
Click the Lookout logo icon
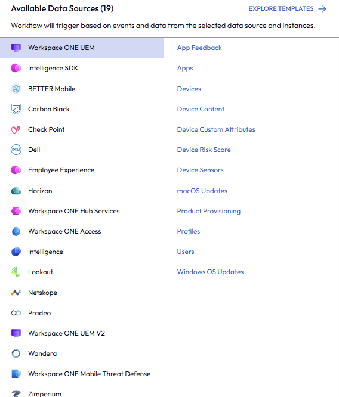(x=16, y=272)
